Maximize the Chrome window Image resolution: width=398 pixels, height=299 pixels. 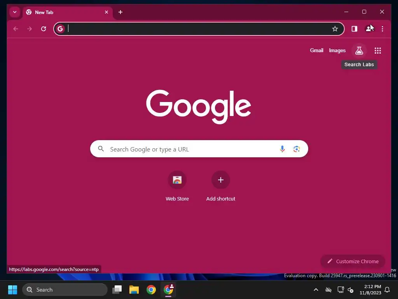(364, 12)
